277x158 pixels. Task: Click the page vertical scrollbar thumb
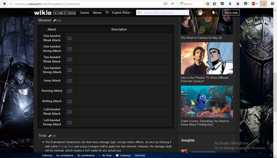pyautogui.click(x=275, y=92)
